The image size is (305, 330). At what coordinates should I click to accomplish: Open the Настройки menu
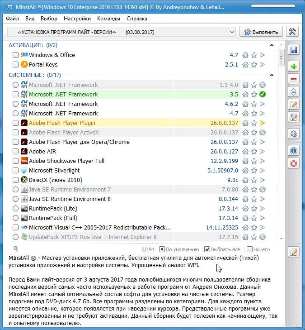click(x=77, y=19)
